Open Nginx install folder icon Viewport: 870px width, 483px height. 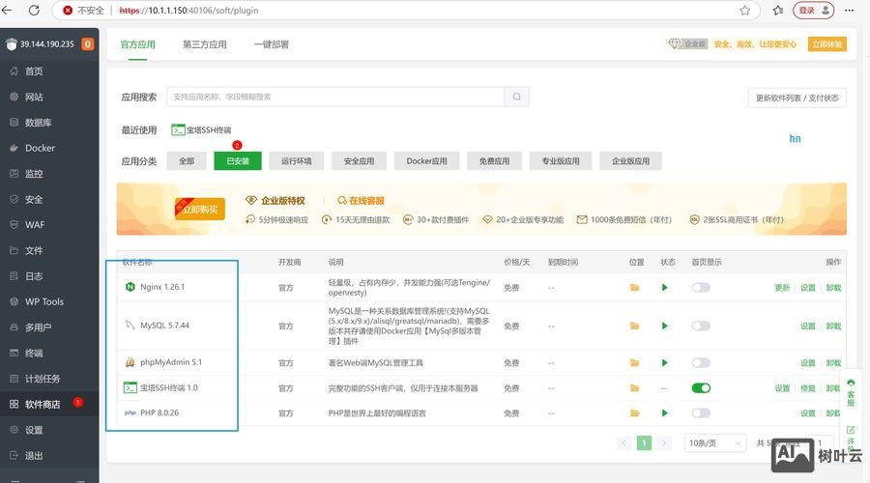(634, 287)
